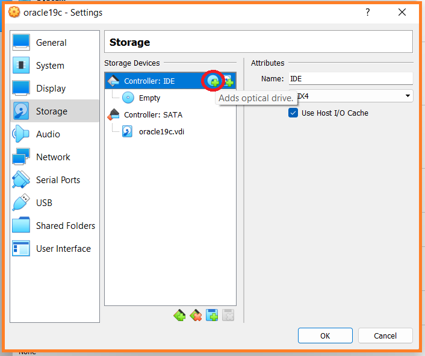This screenshot has width=425, height=356.
Task: Click the greyed-out remove storage attachment icon
Action: click(228, 315)
